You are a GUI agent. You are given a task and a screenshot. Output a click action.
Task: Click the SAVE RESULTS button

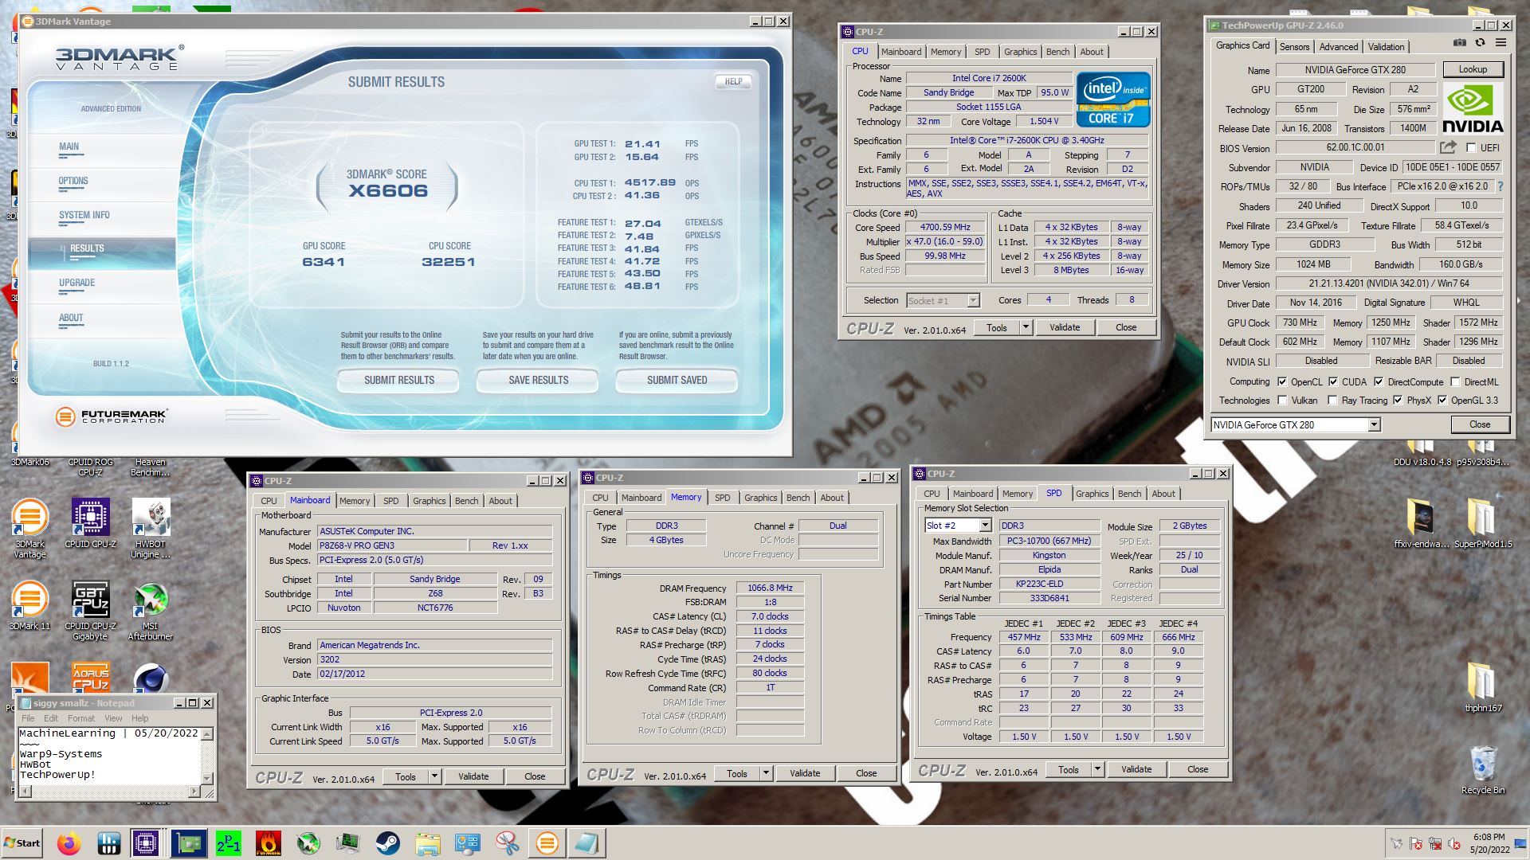click(x=538, y=381)
